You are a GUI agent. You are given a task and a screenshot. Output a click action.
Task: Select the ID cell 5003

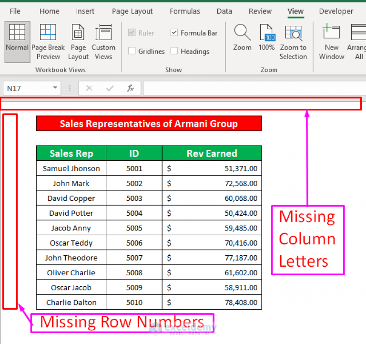pyautogui.click(x=134, y=198)
